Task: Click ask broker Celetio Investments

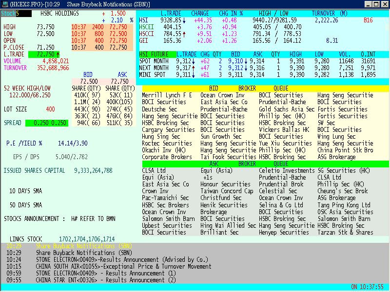Action: coord(287,171)
